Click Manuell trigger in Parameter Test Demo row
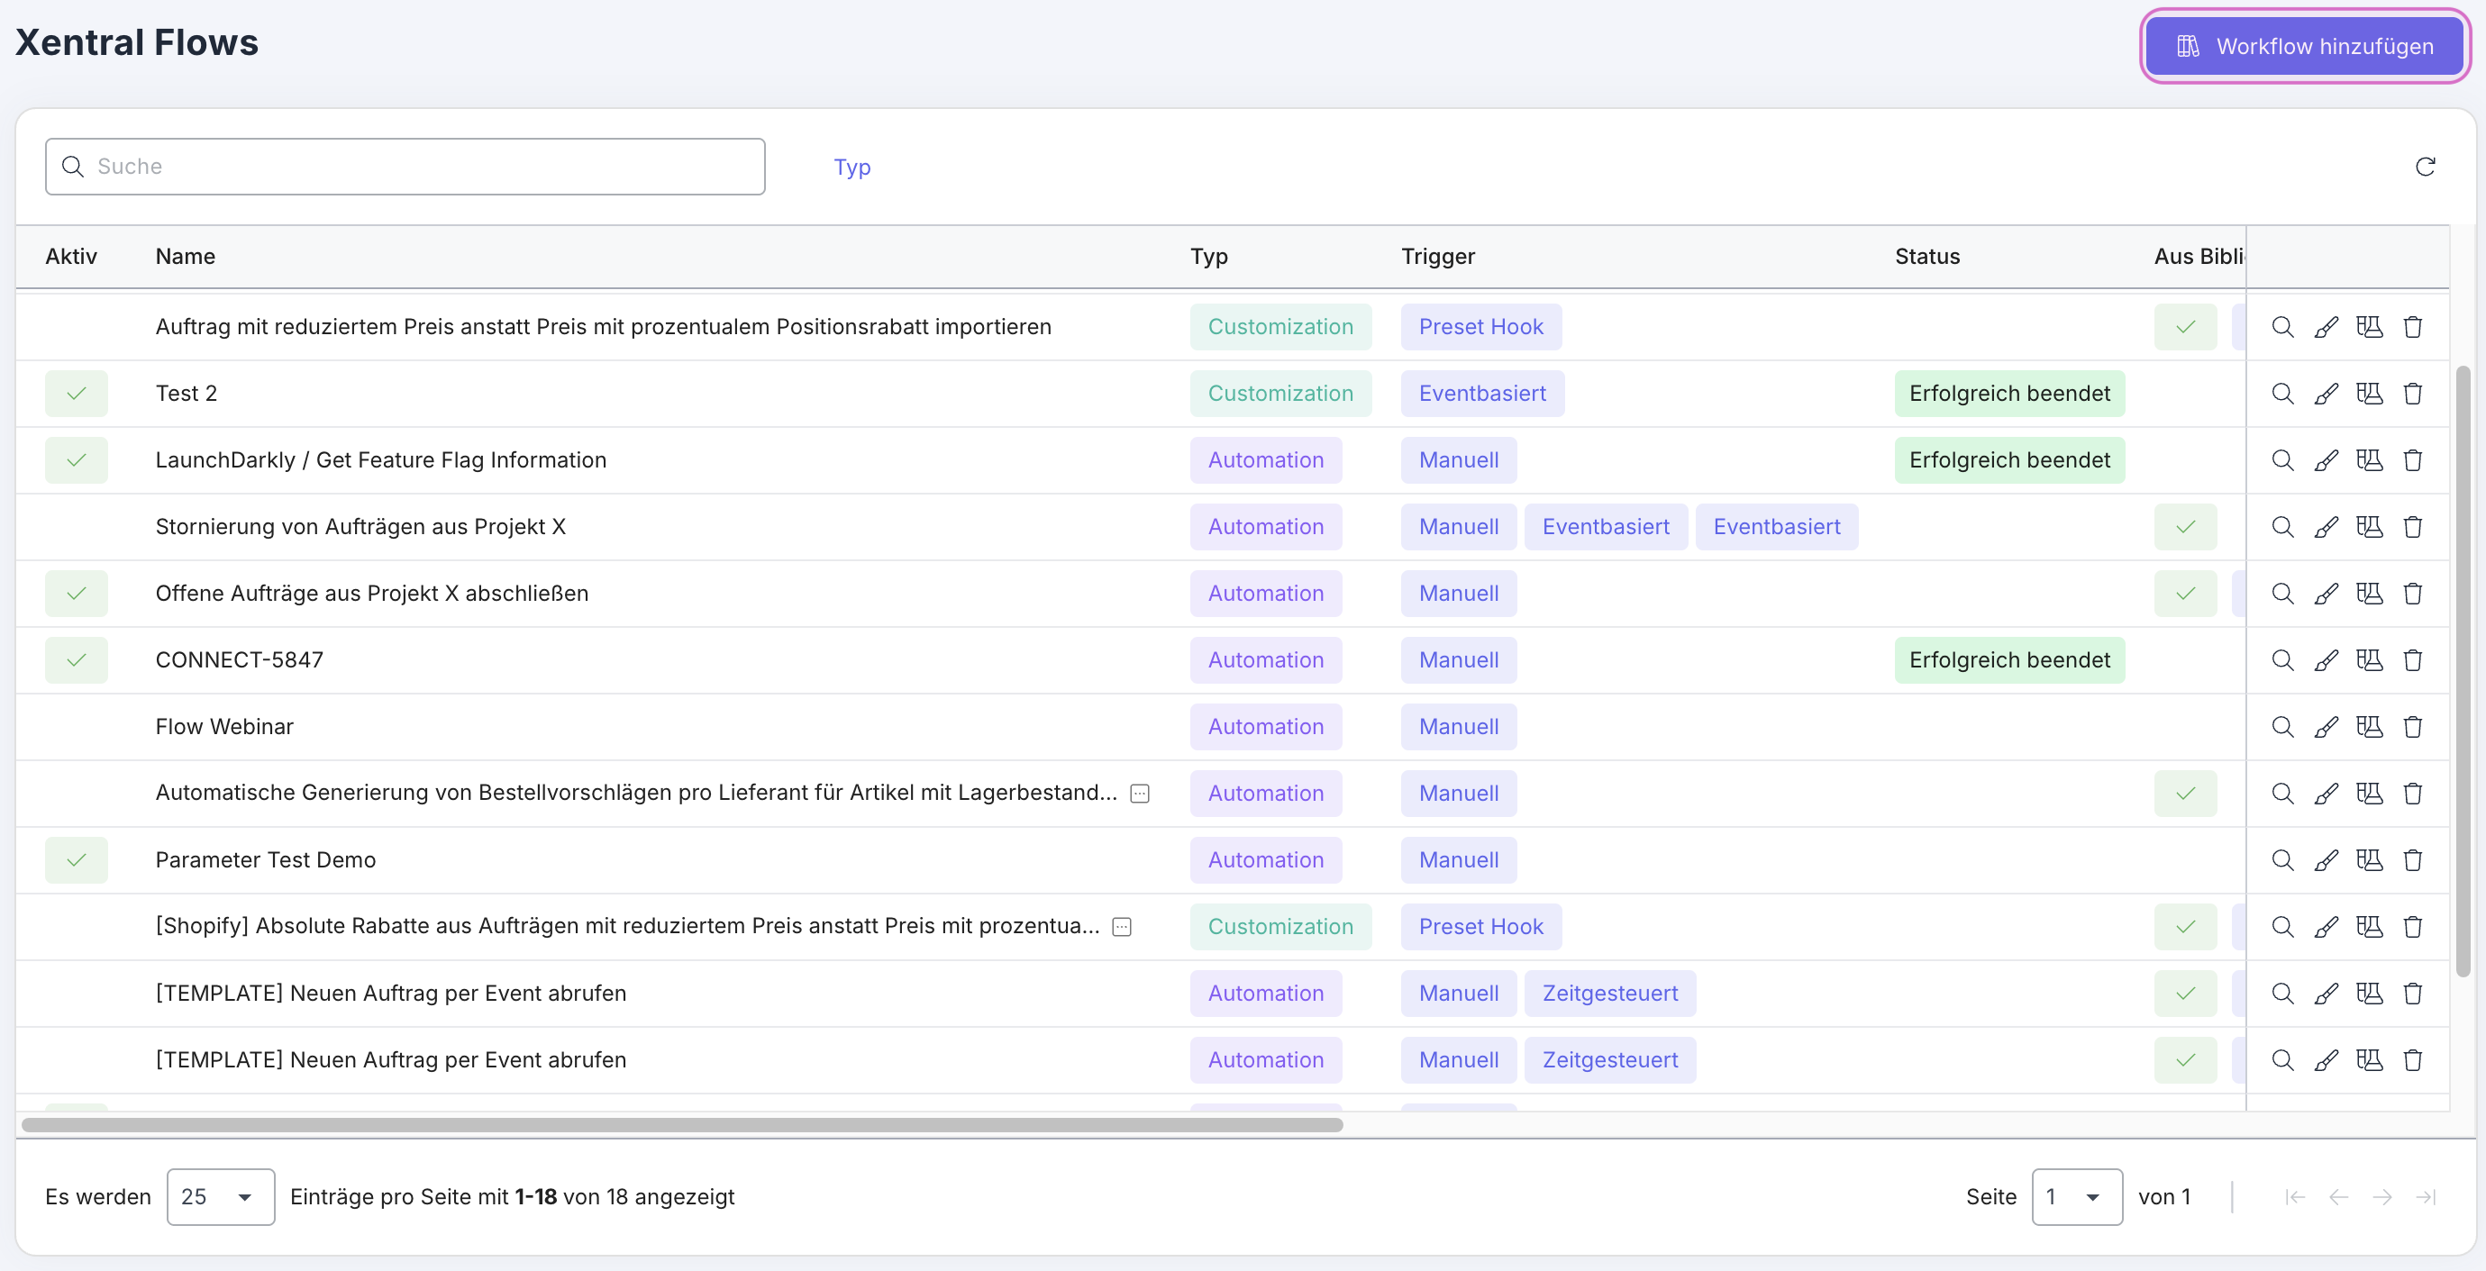 coord(1458,860)
